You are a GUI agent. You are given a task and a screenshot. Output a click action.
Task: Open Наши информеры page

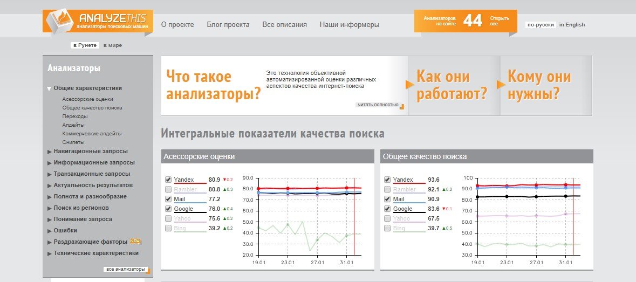[349, 25]
